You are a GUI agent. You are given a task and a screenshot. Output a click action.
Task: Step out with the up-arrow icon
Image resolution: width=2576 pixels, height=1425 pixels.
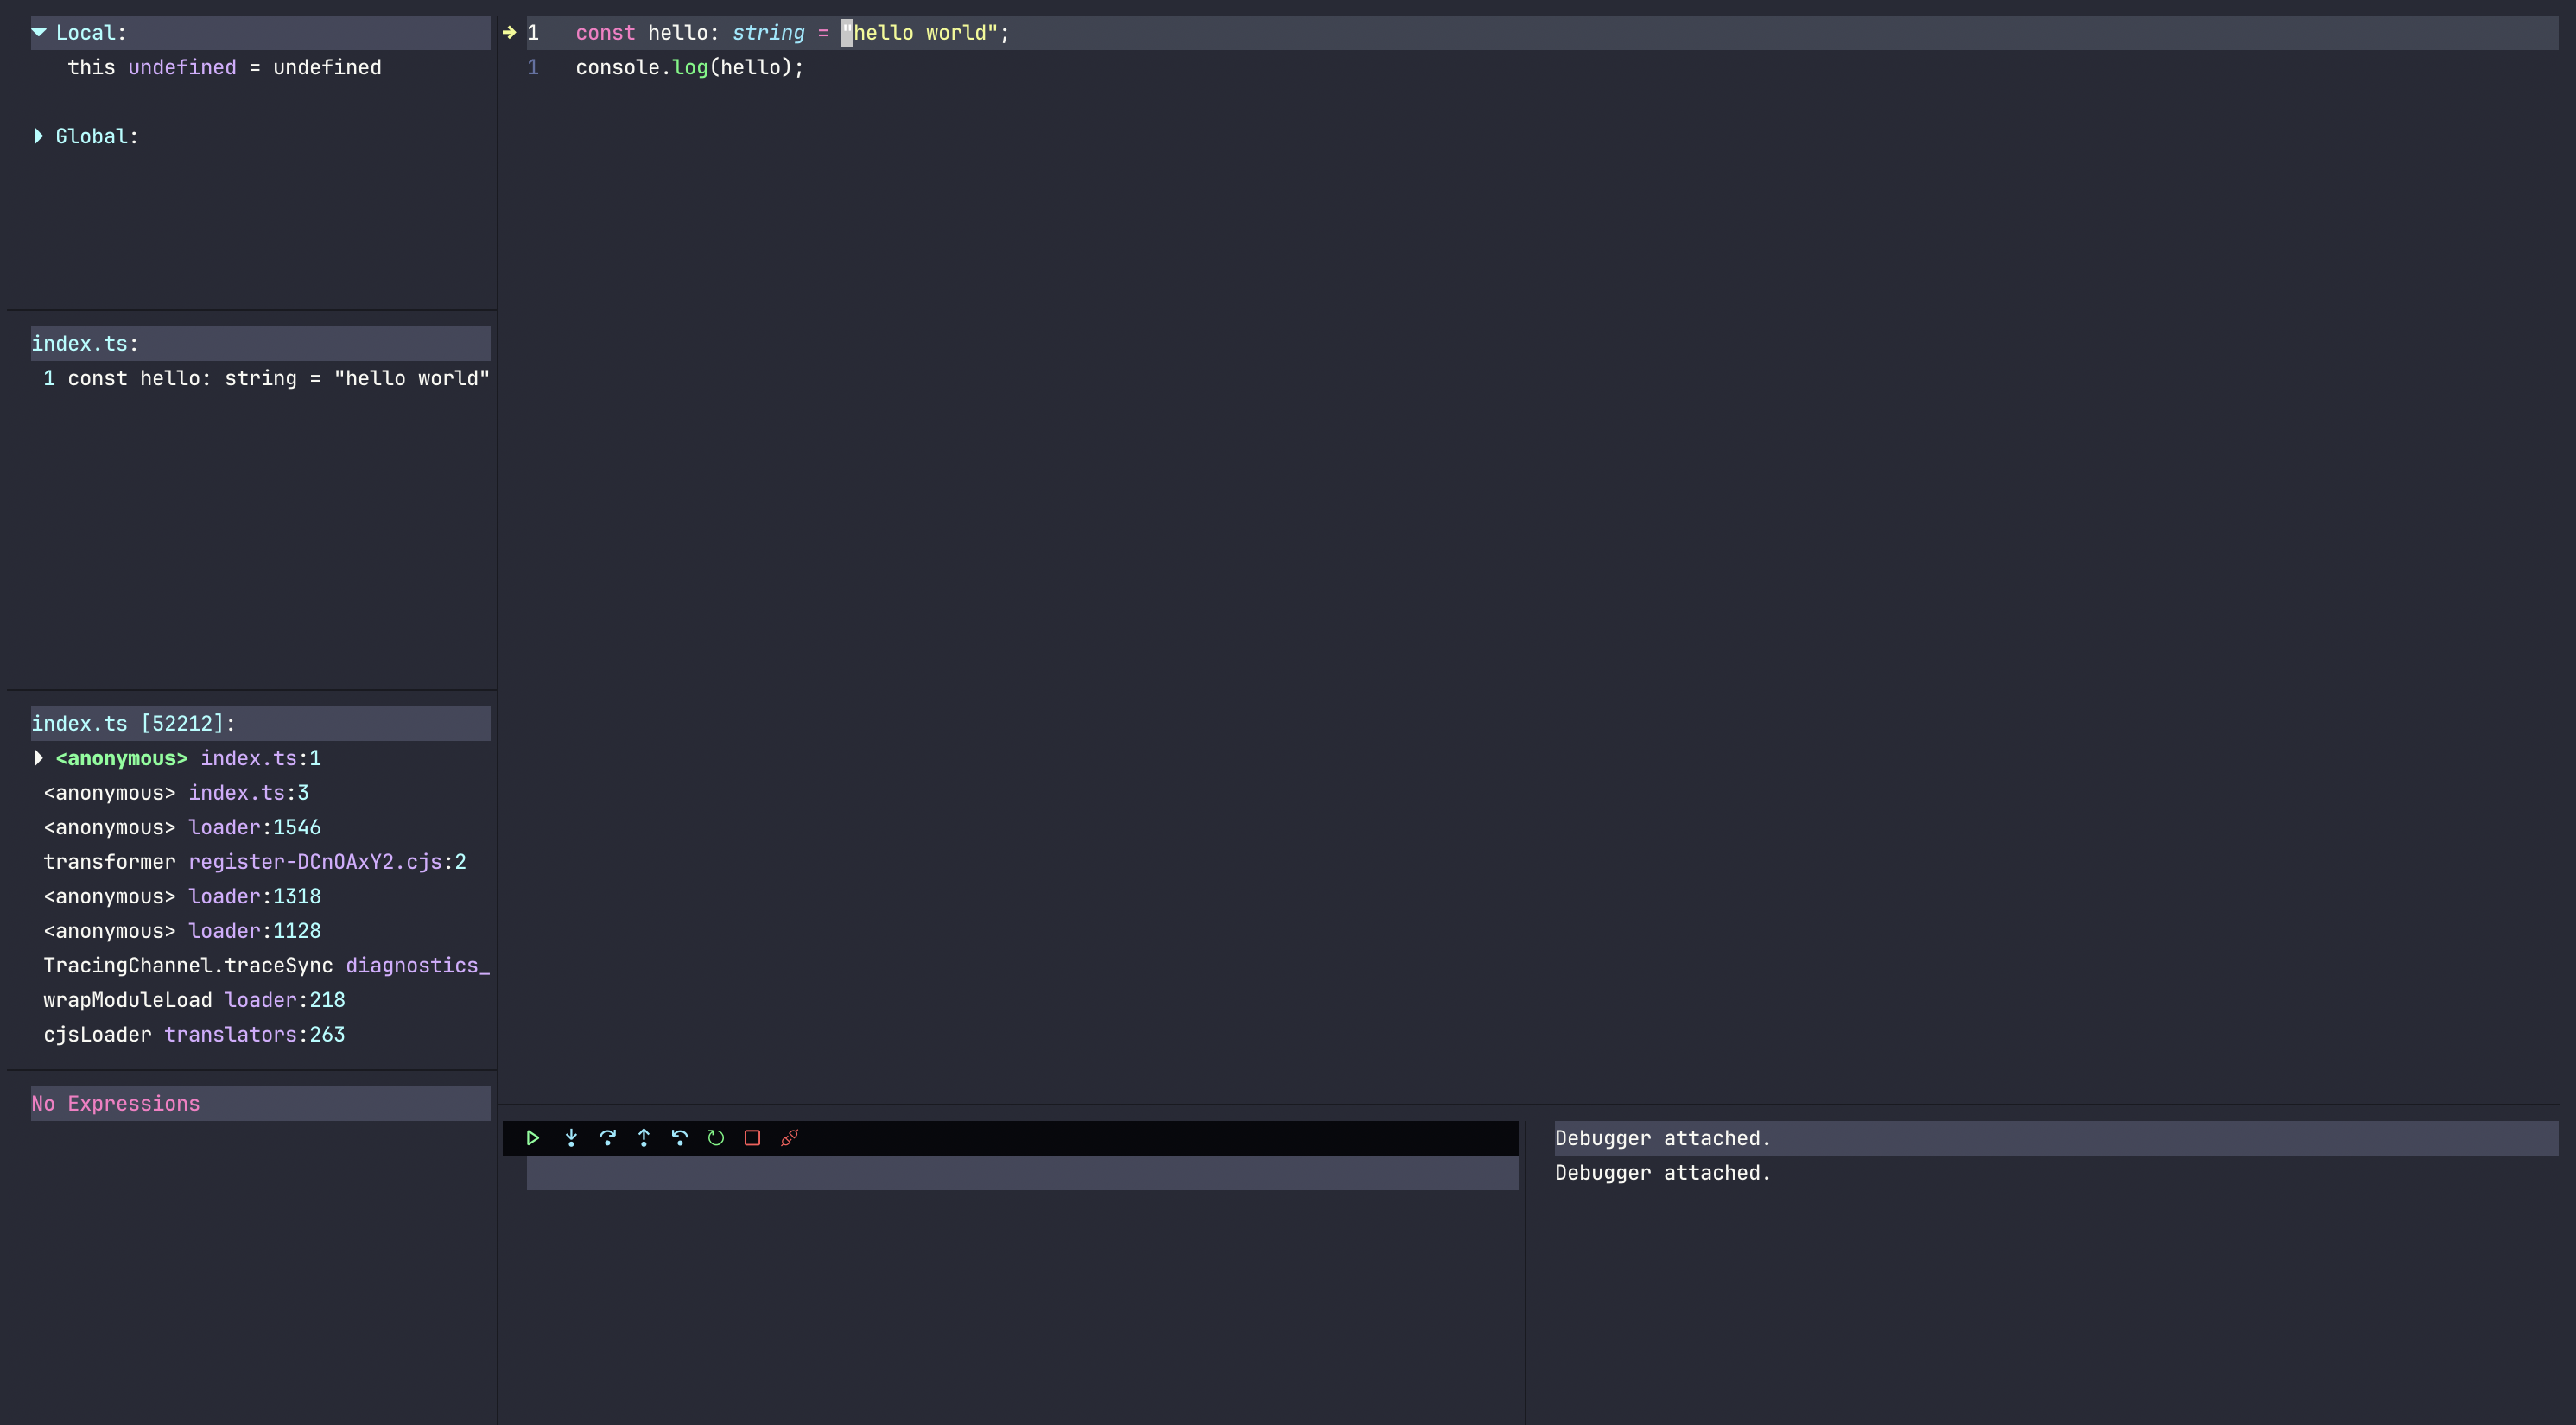click(644, 1138)
